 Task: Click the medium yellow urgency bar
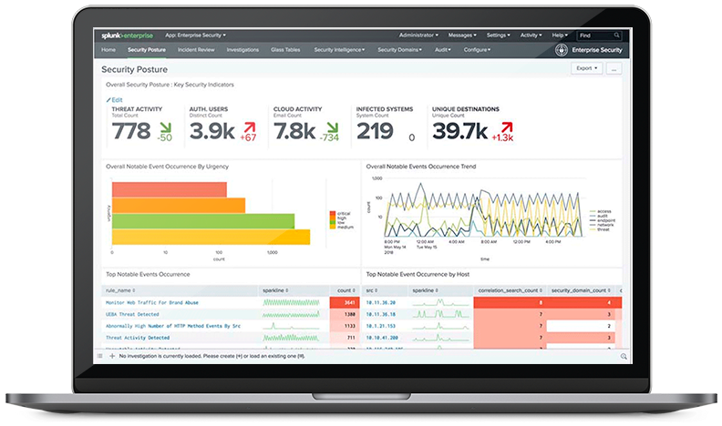(211, 237)
